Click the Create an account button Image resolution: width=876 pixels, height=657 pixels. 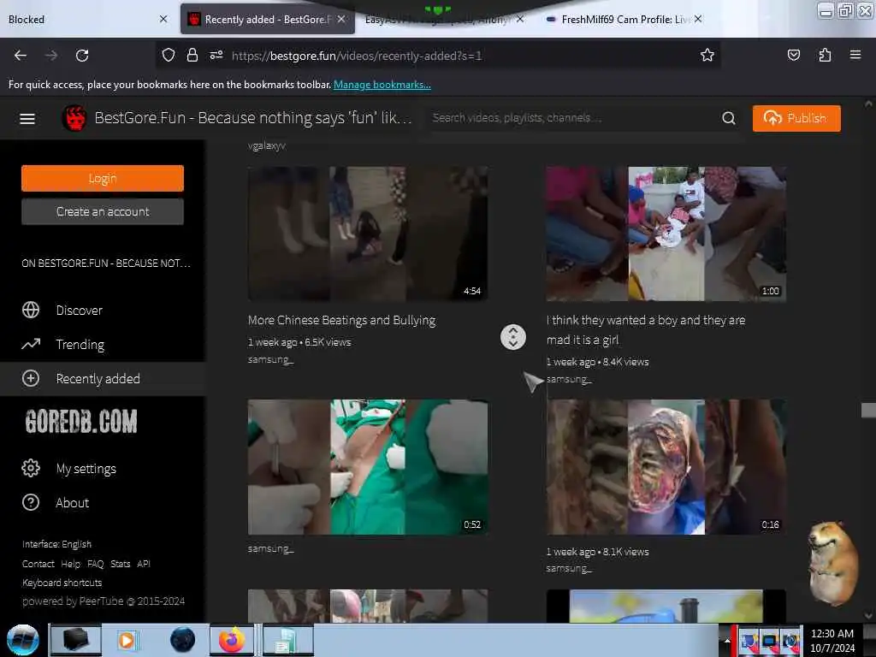coord(103,212)
